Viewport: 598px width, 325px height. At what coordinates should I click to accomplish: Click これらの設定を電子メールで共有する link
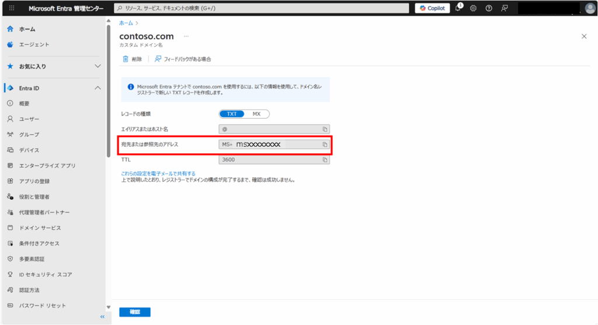[x=158, y=173]
